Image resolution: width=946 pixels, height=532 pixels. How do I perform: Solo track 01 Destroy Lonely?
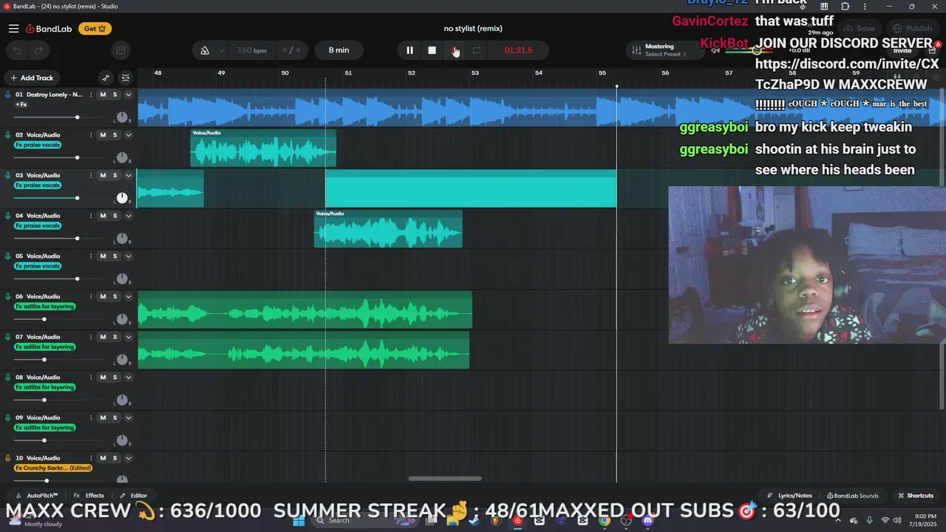click(115, 95)
